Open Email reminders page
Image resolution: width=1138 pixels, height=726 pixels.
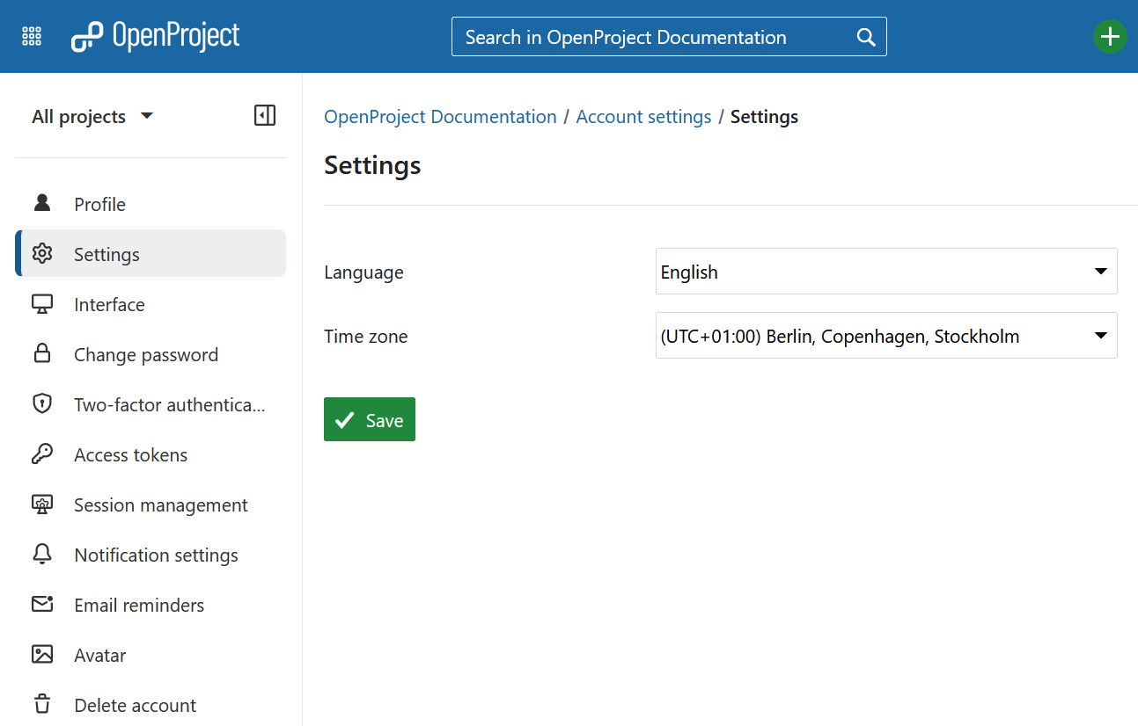[x=151, y=605]
